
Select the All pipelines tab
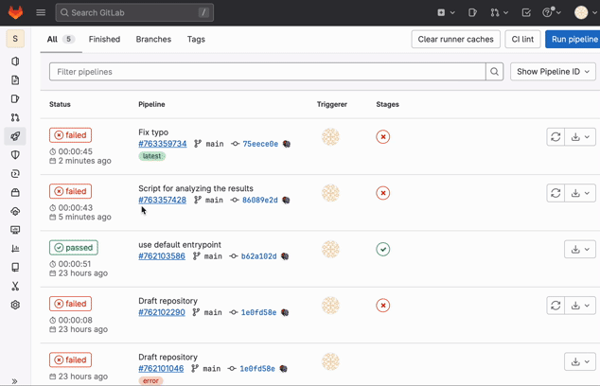(x=61, y=39)
